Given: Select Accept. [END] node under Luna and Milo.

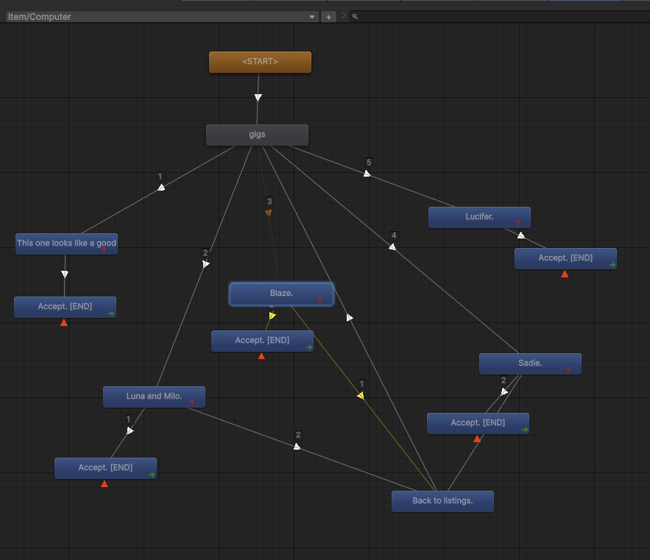Looking at the screenshot, I should (x=105, y=468).
